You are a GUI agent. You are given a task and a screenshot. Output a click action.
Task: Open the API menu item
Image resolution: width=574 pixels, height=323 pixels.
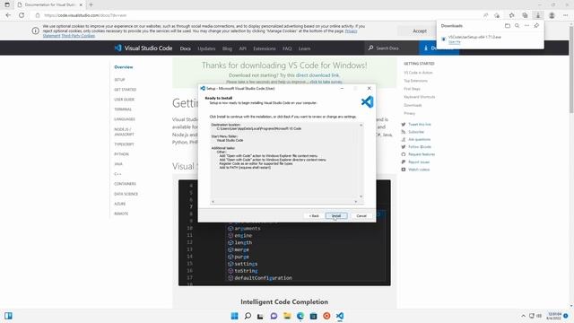click(x=243, y=48)
